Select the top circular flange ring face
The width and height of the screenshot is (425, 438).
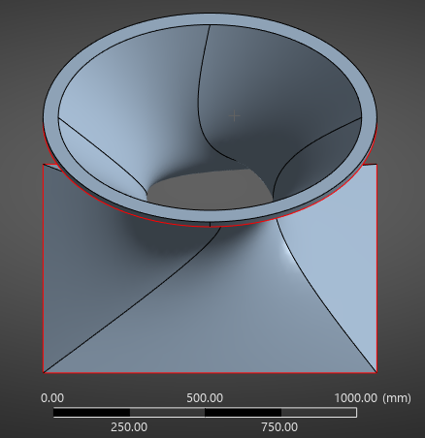[210, 19]
